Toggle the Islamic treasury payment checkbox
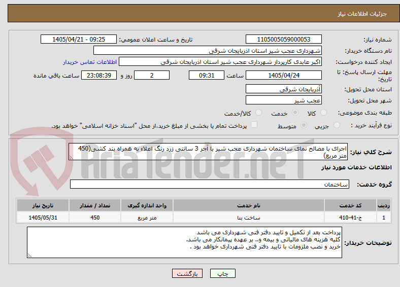 pyautogui.click(x=254, y=125)
